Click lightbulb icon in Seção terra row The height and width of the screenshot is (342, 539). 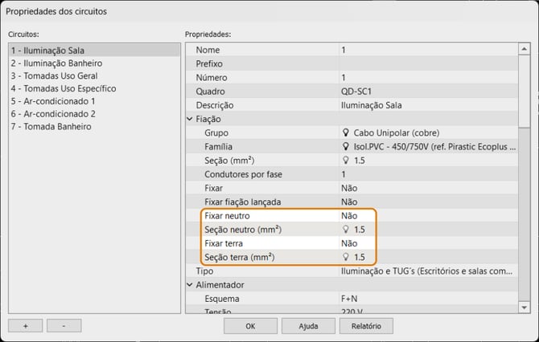coord(346,258)
